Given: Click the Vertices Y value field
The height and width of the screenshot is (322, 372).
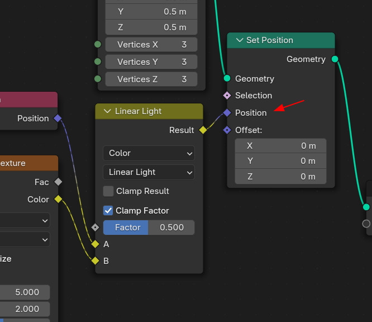Looking at the screenshot, I should point(151,61).
